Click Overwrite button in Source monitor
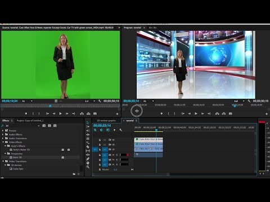Viewport: 270px width, 202px height. (88, 113)
